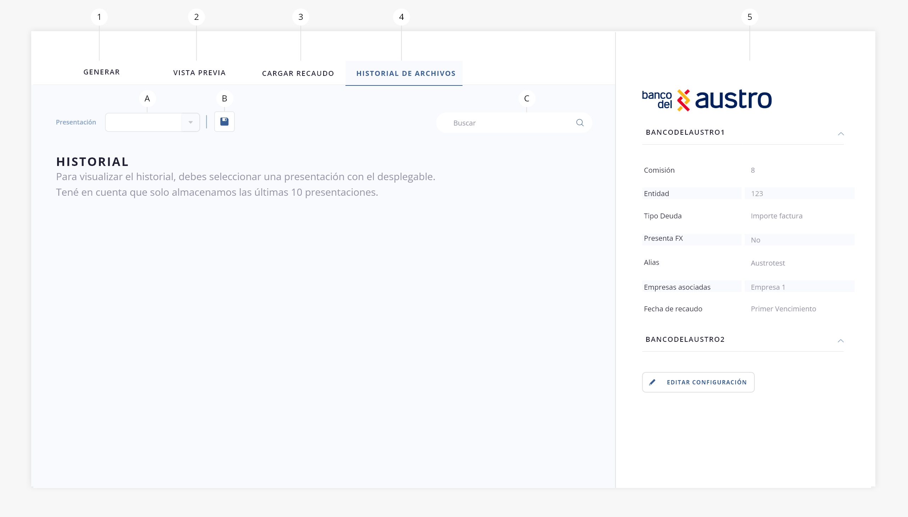Click annotation marker number 5

click(x=749, y=17)
